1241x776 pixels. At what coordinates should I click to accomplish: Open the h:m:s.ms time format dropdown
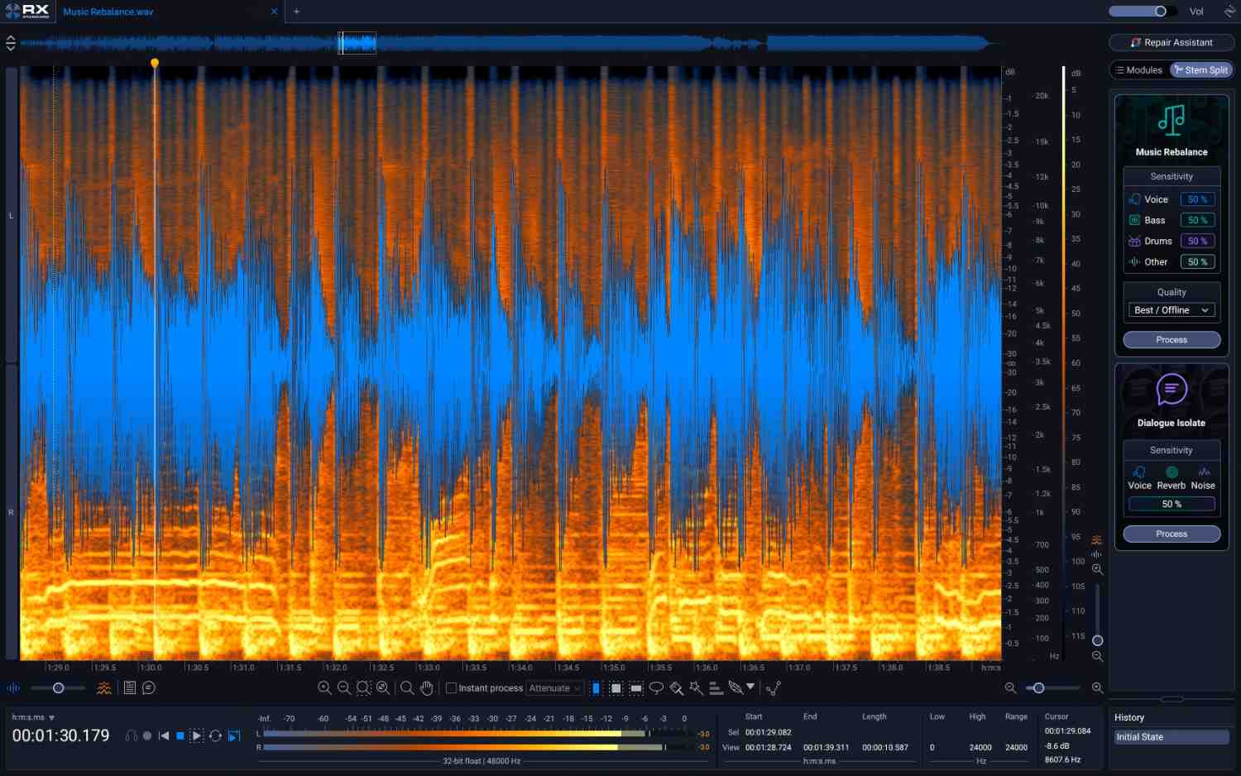pos(33,717)
